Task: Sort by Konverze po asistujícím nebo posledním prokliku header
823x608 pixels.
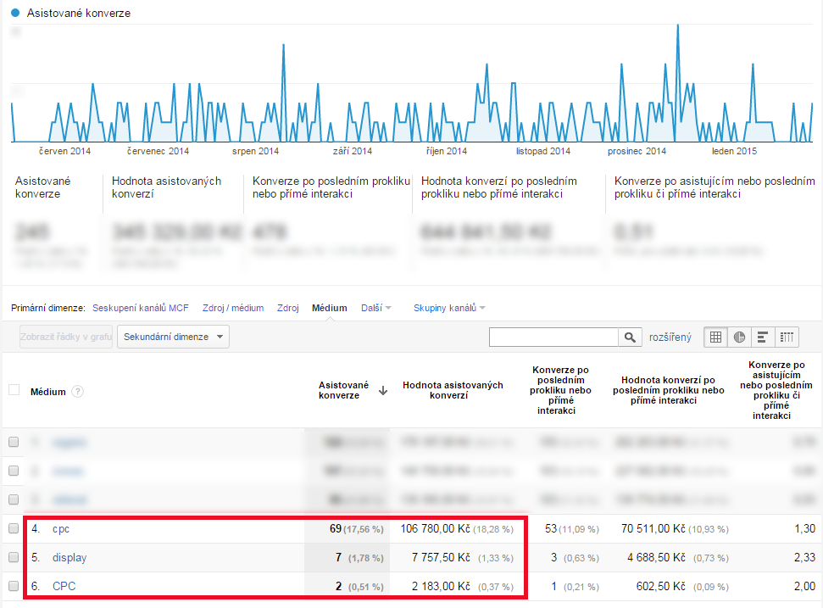Action: coord(776,390)
